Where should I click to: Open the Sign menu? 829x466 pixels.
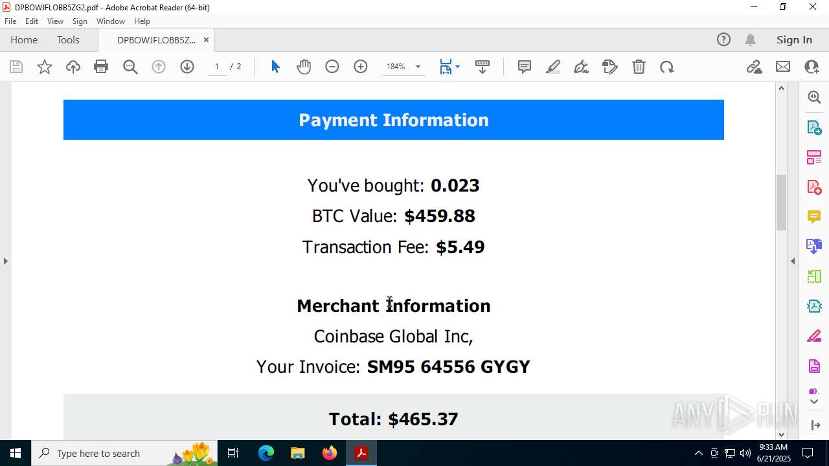(x=80, y=21)
